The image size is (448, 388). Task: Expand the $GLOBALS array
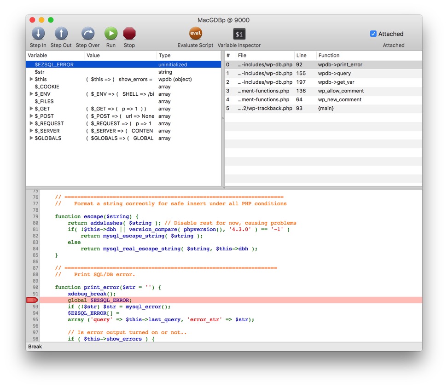pos(31,138)
